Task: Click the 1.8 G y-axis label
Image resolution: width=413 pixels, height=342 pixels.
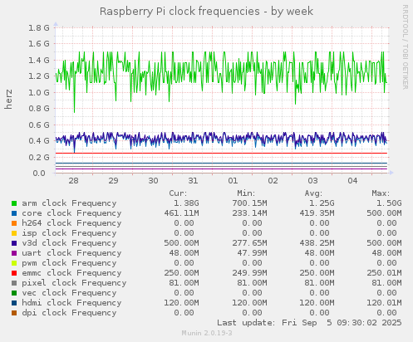Action: tap(39, 27)
